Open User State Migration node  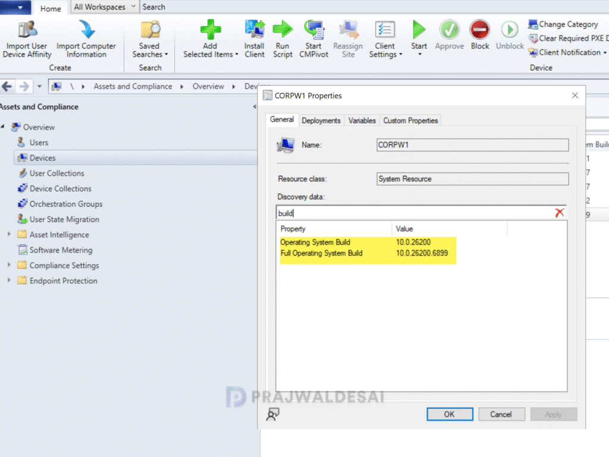coord(64,219)
